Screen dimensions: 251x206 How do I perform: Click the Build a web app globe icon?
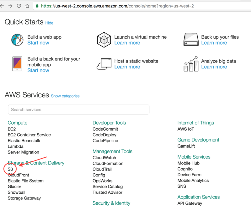coord(17,40)
